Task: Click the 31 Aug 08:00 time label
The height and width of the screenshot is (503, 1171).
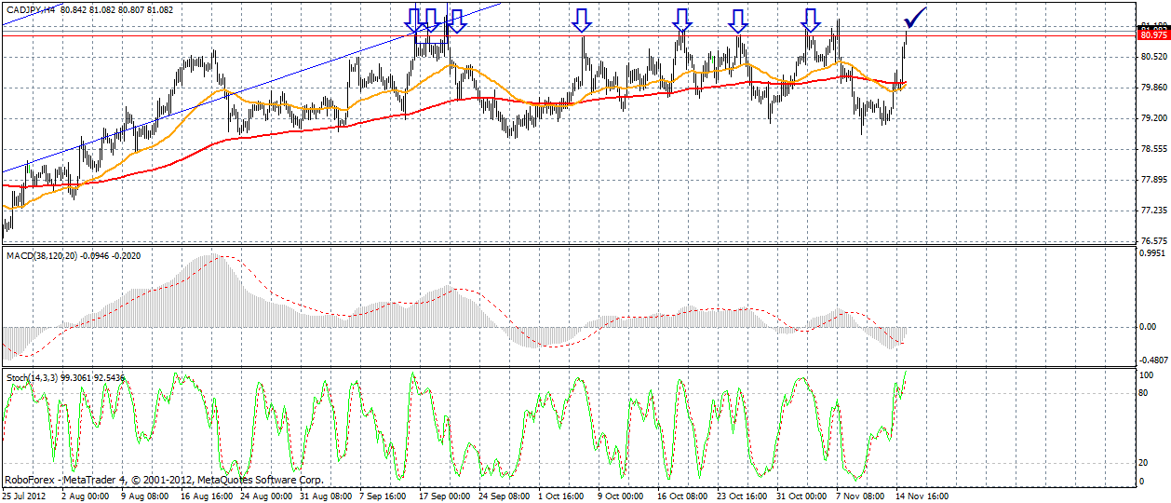Action: coord(326,496)
